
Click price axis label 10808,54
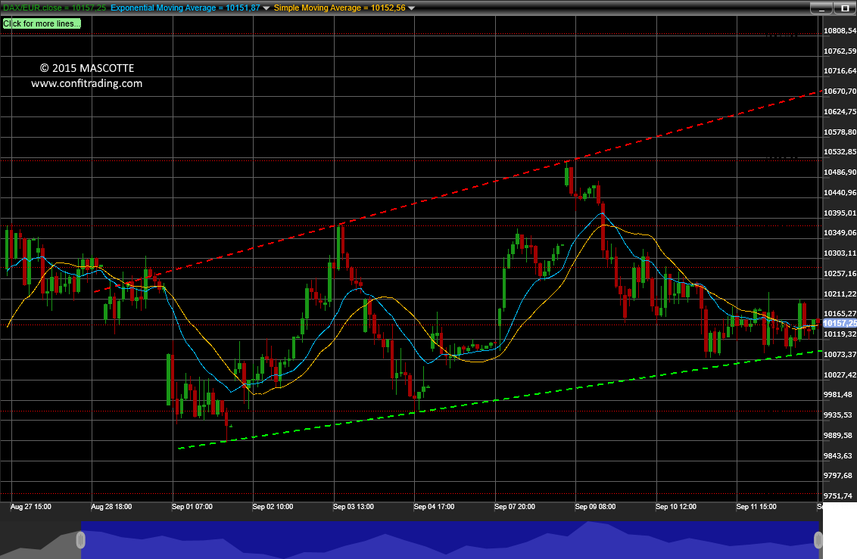[x=840, y=30]
